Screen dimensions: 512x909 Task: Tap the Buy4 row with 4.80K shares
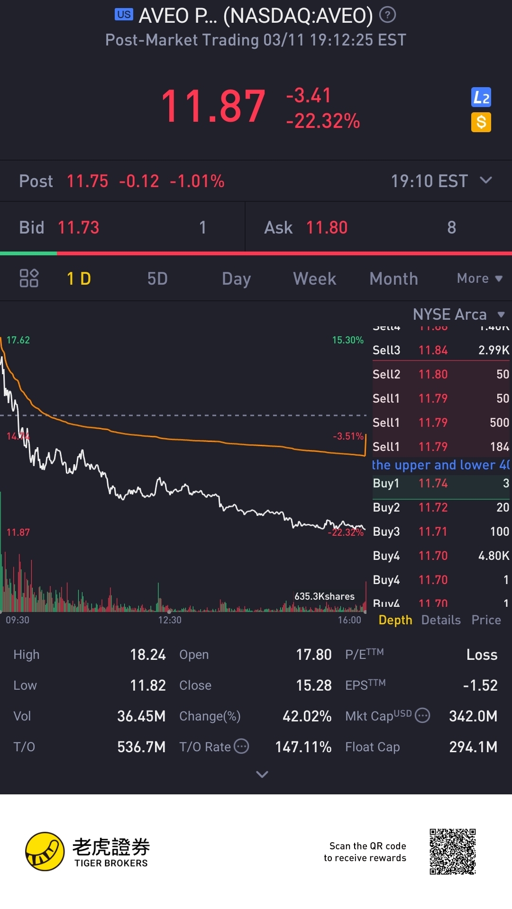coord(441,556)
